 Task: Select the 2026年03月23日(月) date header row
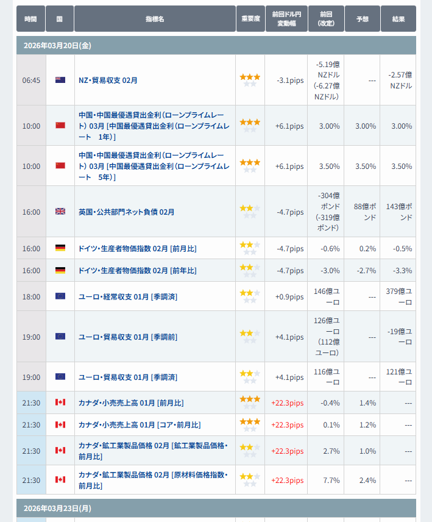click(x=216, y=508)
